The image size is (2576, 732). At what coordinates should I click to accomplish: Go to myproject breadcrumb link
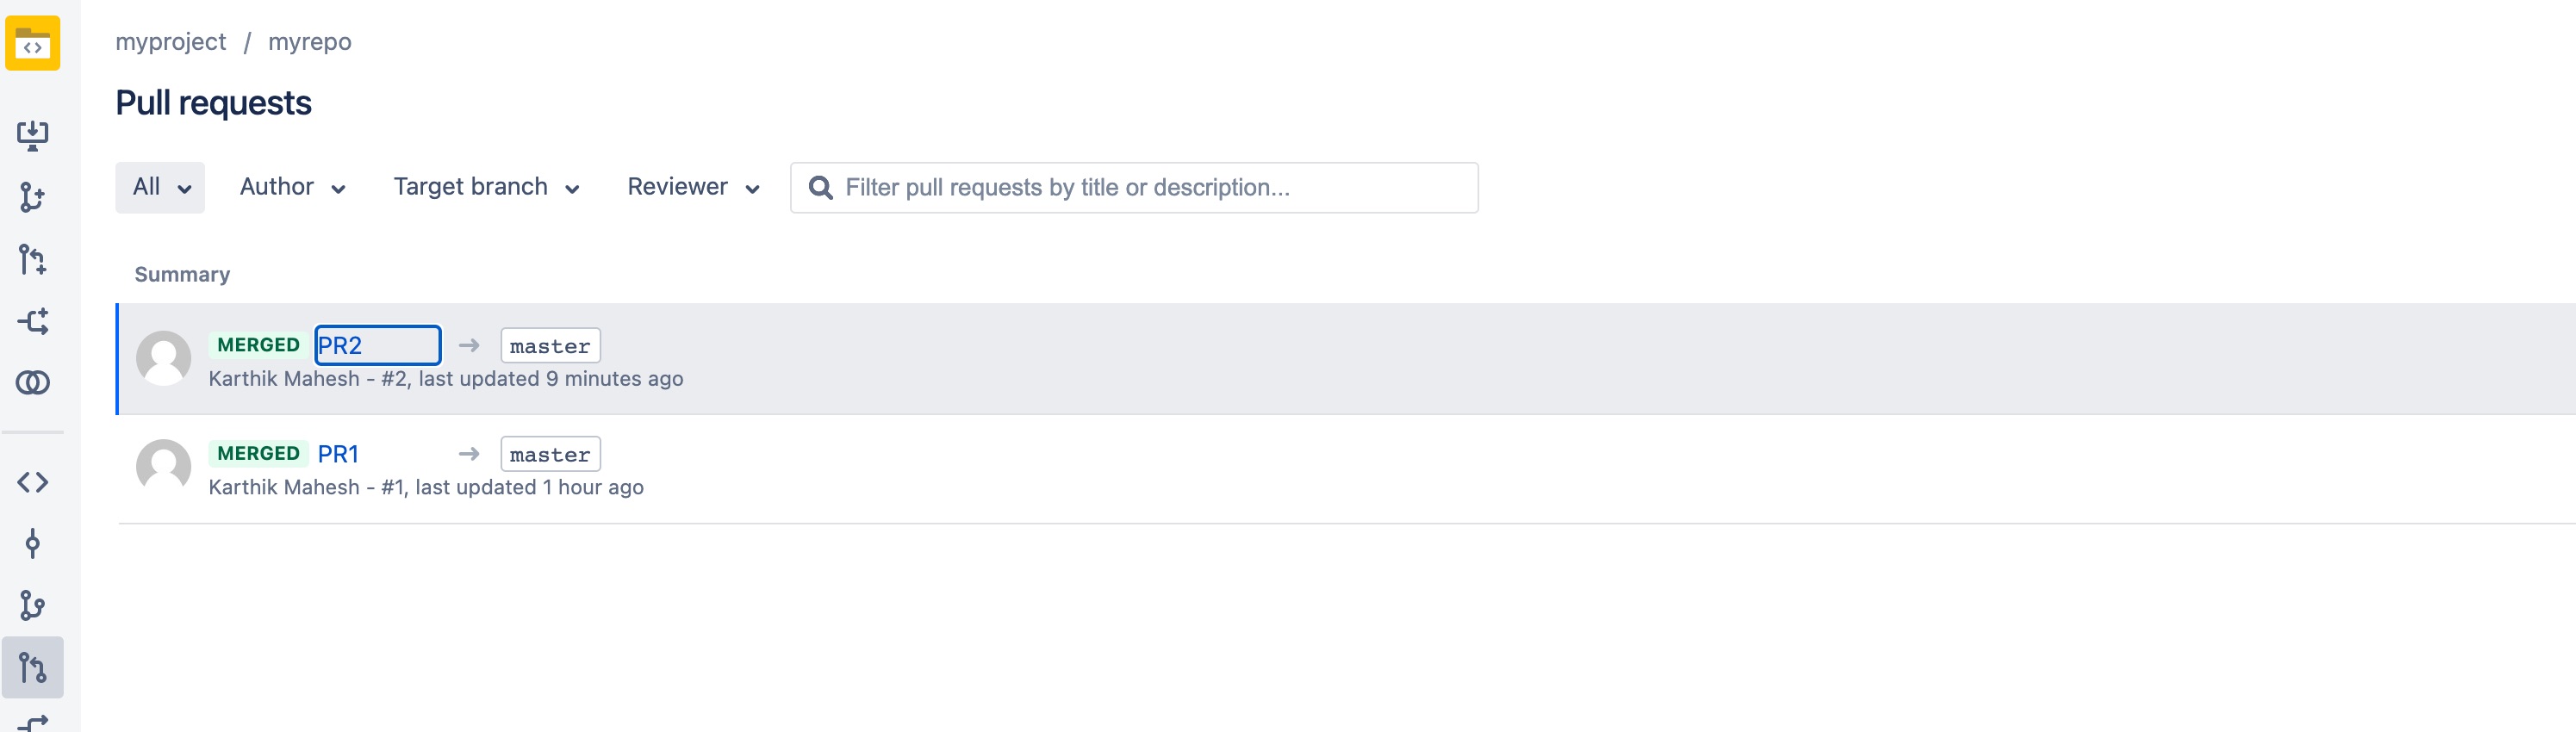click(x=170, y=42)
